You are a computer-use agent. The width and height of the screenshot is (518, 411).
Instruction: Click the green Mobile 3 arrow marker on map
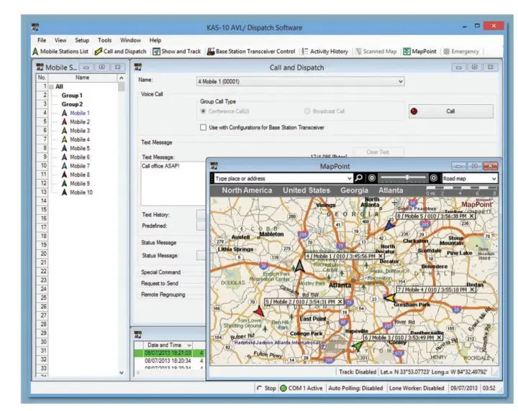[x=357, y=346]
